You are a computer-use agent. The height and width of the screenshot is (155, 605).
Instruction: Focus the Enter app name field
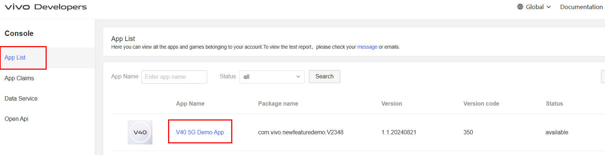pos(174,77)
